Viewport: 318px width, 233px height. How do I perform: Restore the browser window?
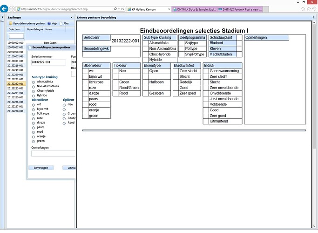[x=304, y=2]
